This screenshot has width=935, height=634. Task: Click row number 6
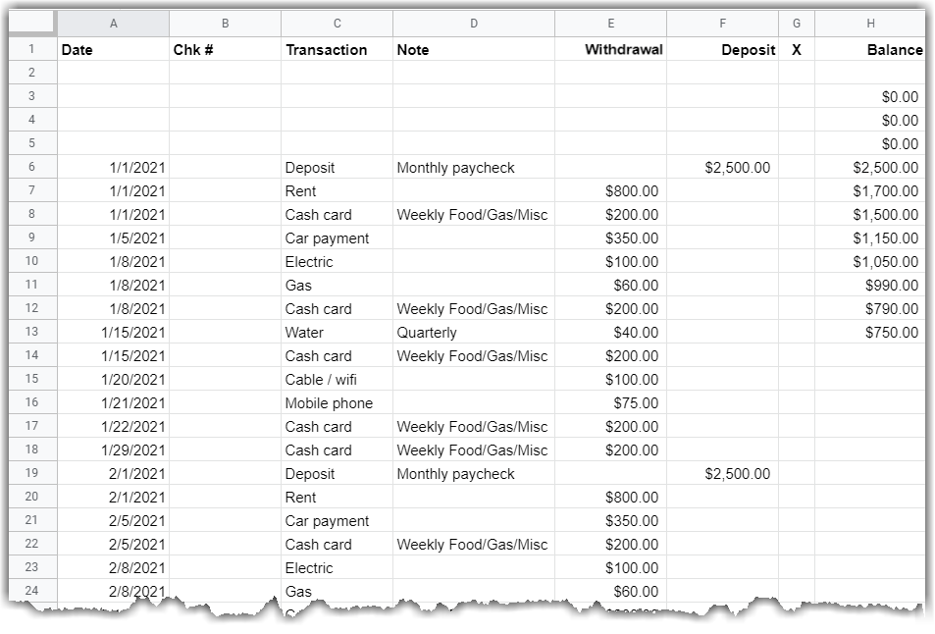[34, 167]
